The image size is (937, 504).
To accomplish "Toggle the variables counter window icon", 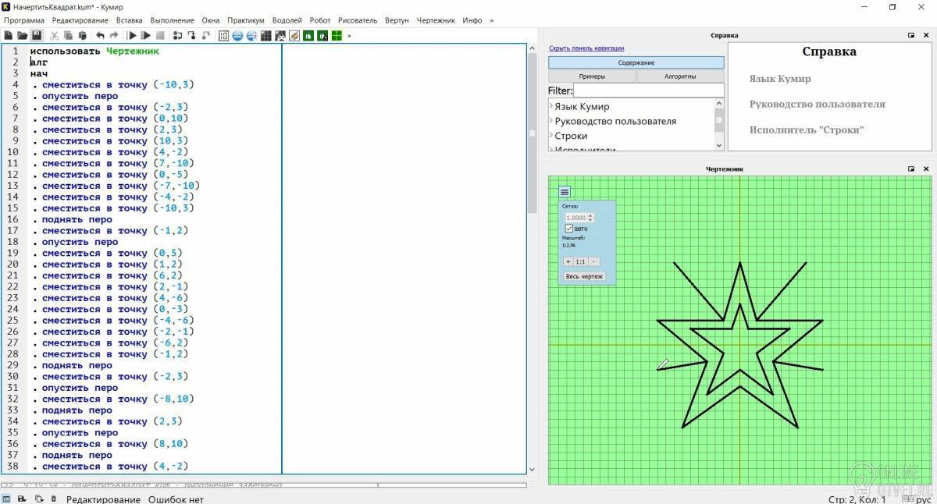I will [224, 35].
